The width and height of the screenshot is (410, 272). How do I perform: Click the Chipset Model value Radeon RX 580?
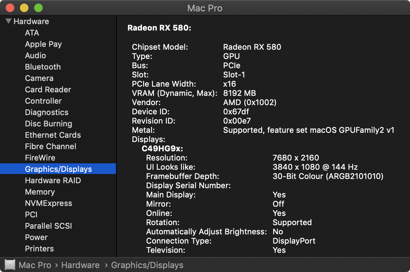[252, 47]
